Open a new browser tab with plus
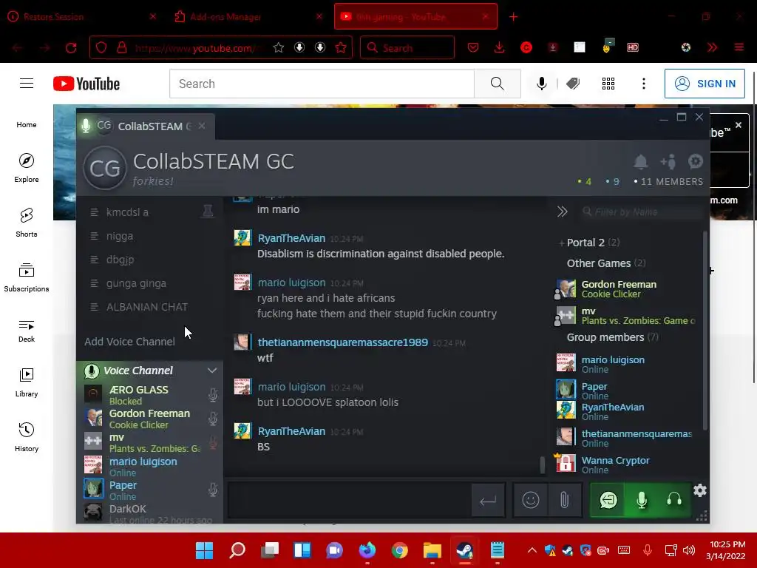 tap(513, 17)
